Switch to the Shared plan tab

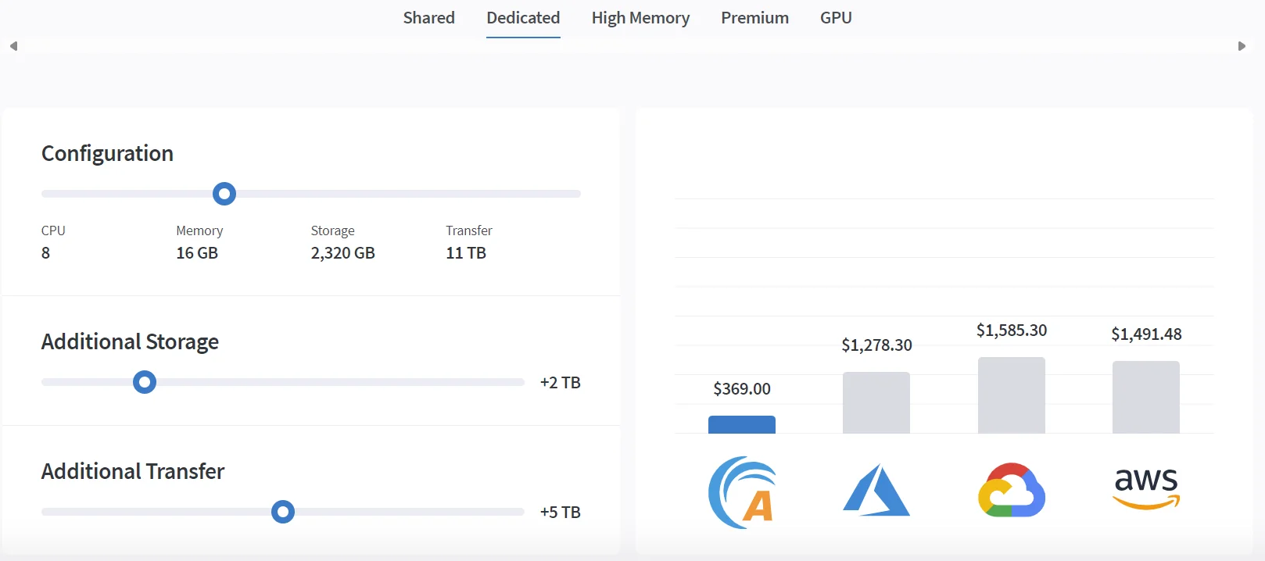(x=428, y=18)
